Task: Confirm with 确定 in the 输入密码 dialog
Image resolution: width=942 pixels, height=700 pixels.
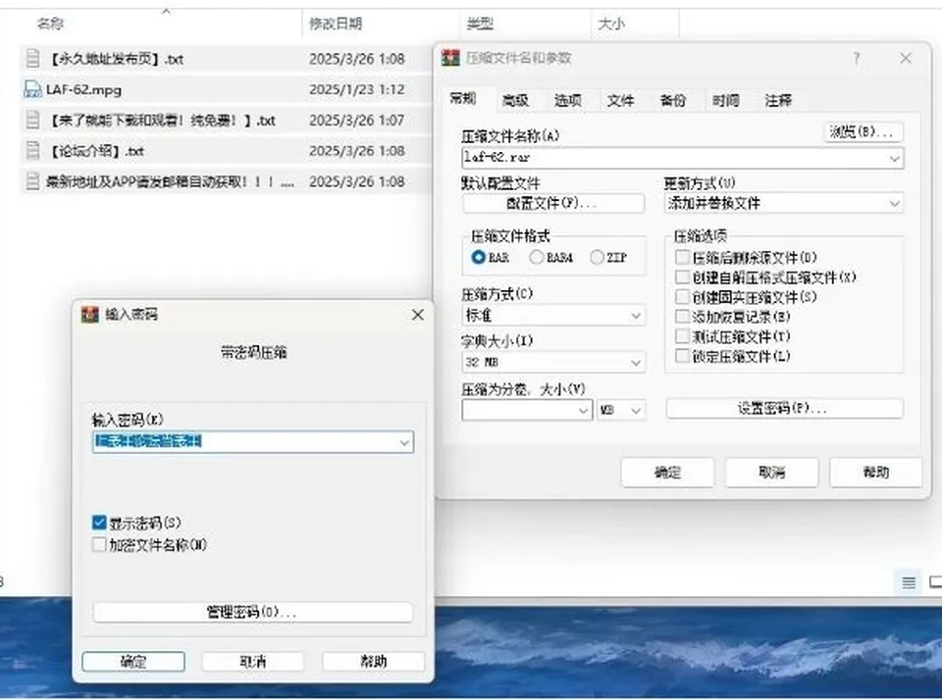Action: (133, 662)
